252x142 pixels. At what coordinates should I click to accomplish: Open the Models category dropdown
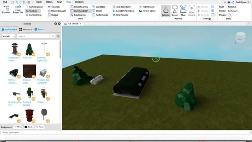pos(9,36)
